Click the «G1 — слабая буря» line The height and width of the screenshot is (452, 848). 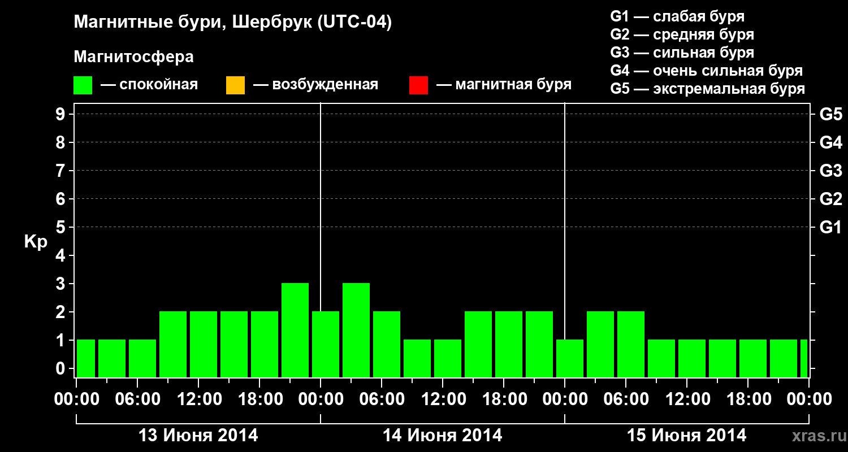pos(677,16)
